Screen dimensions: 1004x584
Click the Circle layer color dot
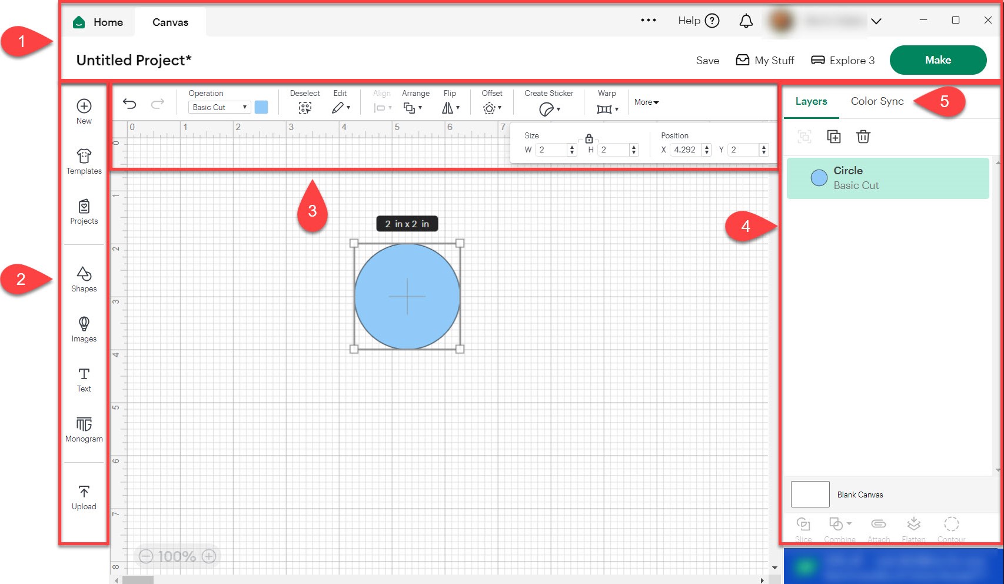(x=819, y=178)
